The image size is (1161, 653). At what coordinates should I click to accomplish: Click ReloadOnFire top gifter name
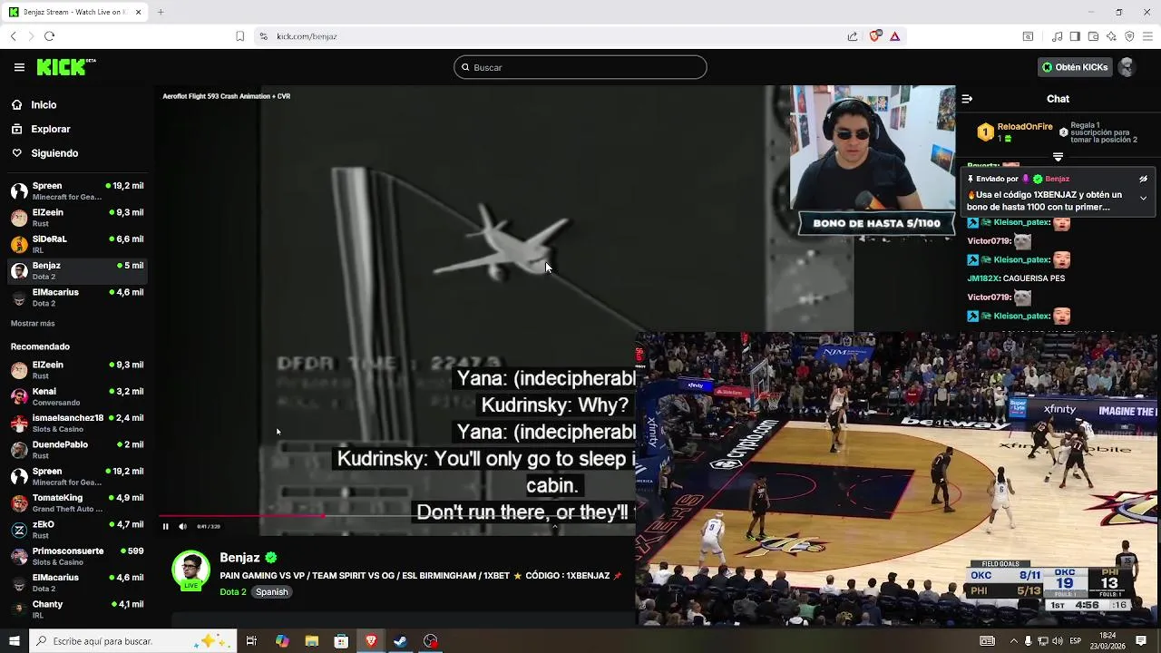1025,127
